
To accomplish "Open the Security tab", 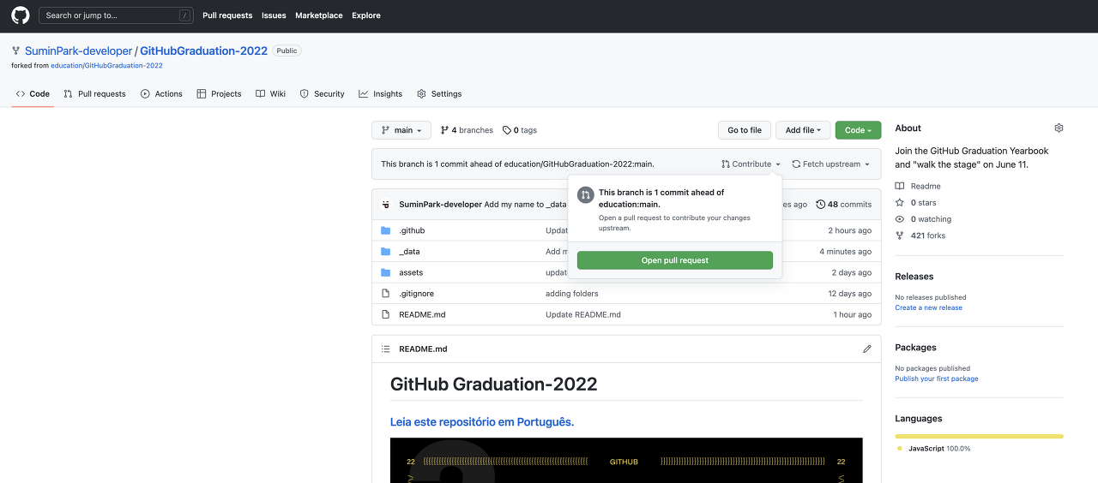I will pyautogui.click(x=323, y=94).
